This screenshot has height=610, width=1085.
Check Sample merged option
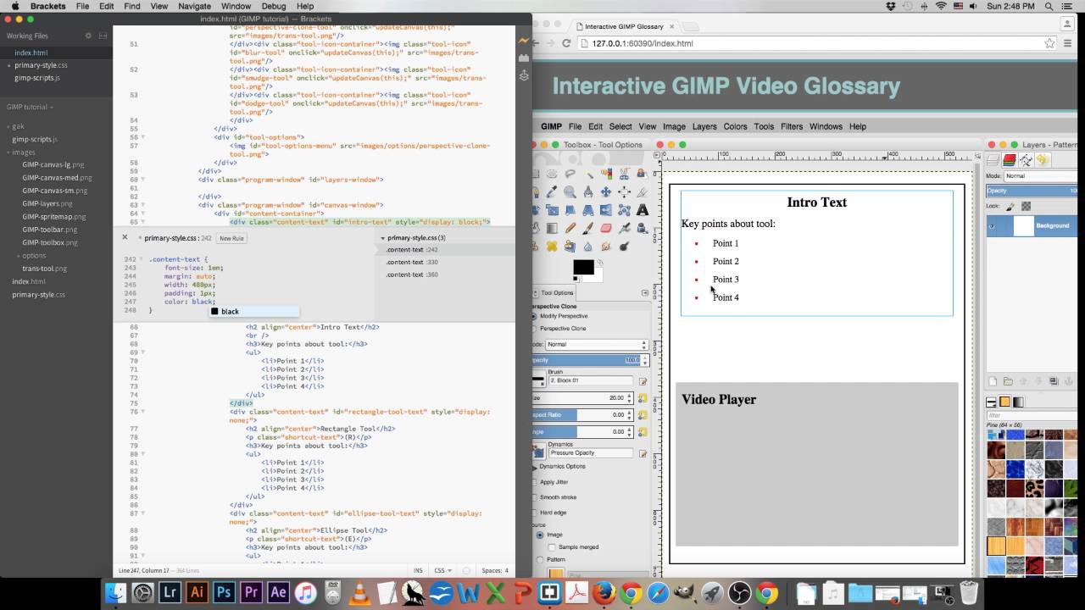coord(553,547)
